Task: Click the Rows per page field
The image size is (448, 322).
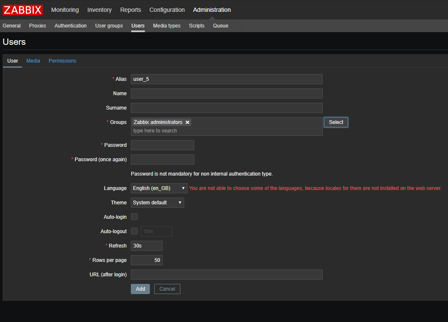Action: 147,260
